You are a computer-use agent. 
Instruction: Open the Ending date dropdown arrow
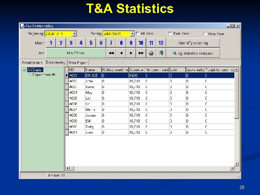coord(132,34)
